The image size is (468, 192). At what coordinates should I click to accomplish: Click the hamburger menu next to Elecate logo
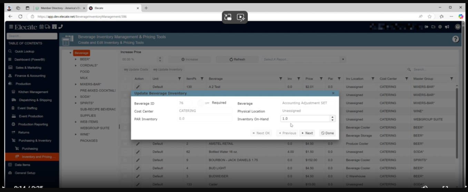11,27
